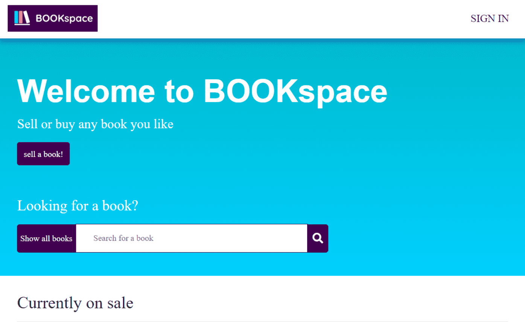Click the books stack icon in logo
Viewport: 525px width, 327px height.
coord(22,18)
